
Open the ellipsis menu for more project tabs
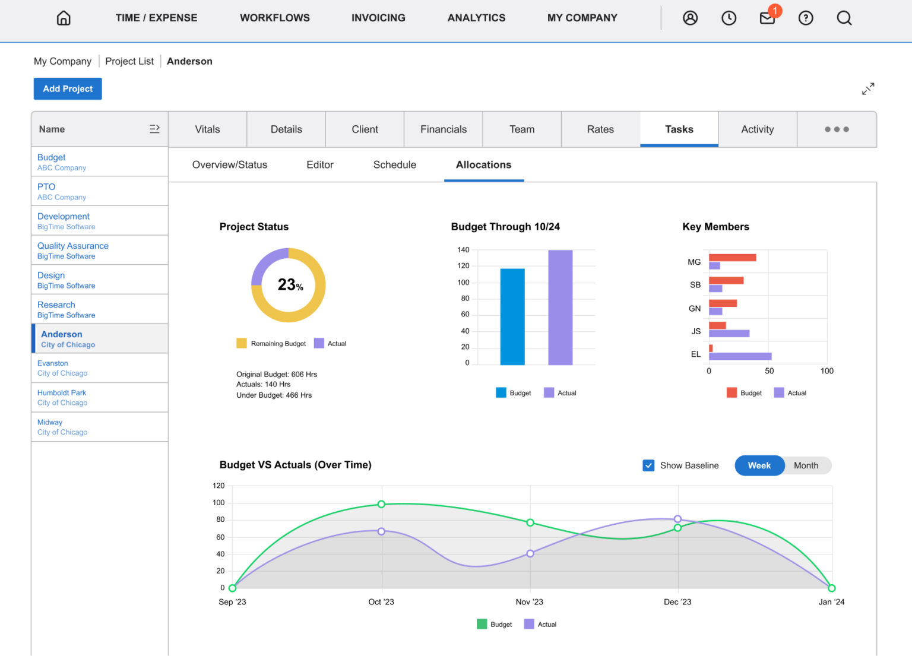tap(837, 129)
